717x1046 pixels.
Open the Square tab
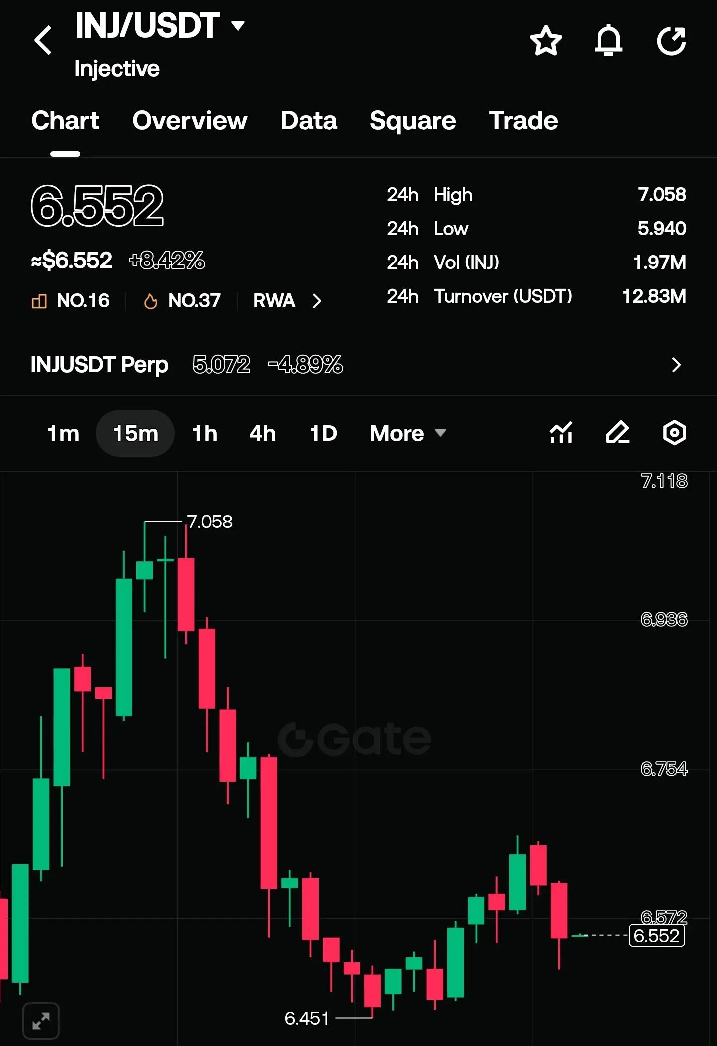click(x=413, y=121)
